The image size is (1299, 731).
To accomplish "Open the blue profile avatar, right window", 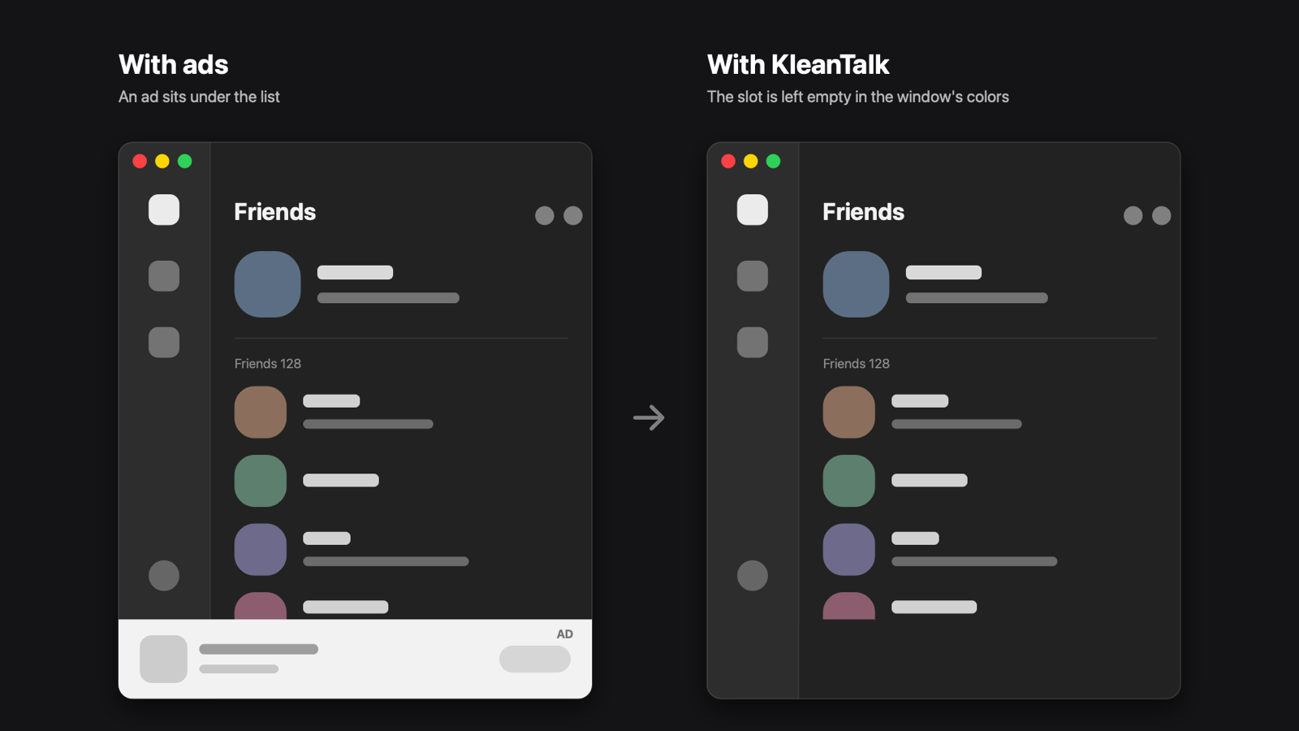I will (857, 284).
